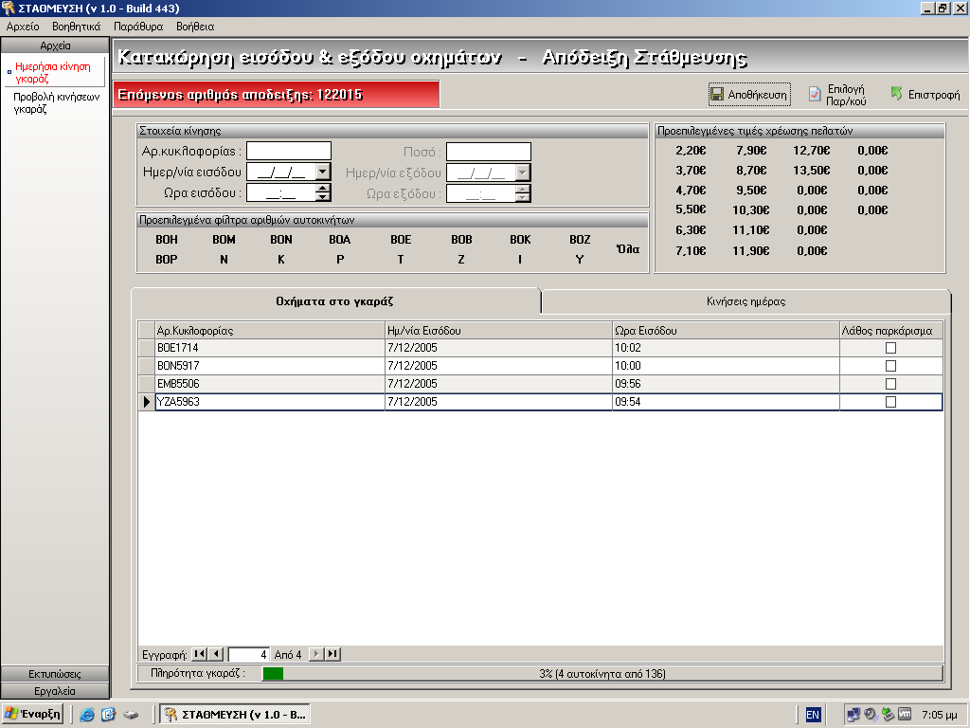Switch to Οχήματα στο γκαράζ tab
Viewport: 970px width, 728px height.
[x=334, y=301]
